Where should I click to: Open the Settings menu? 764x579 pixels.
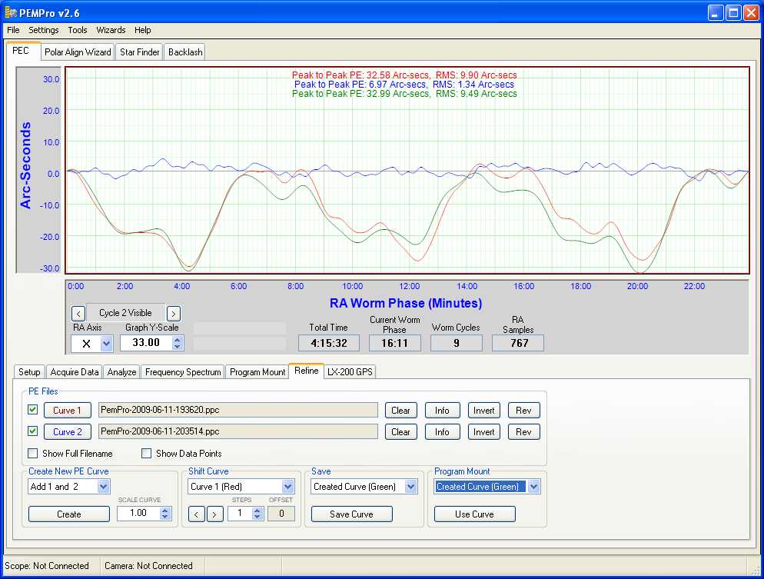tap(43, 30)
